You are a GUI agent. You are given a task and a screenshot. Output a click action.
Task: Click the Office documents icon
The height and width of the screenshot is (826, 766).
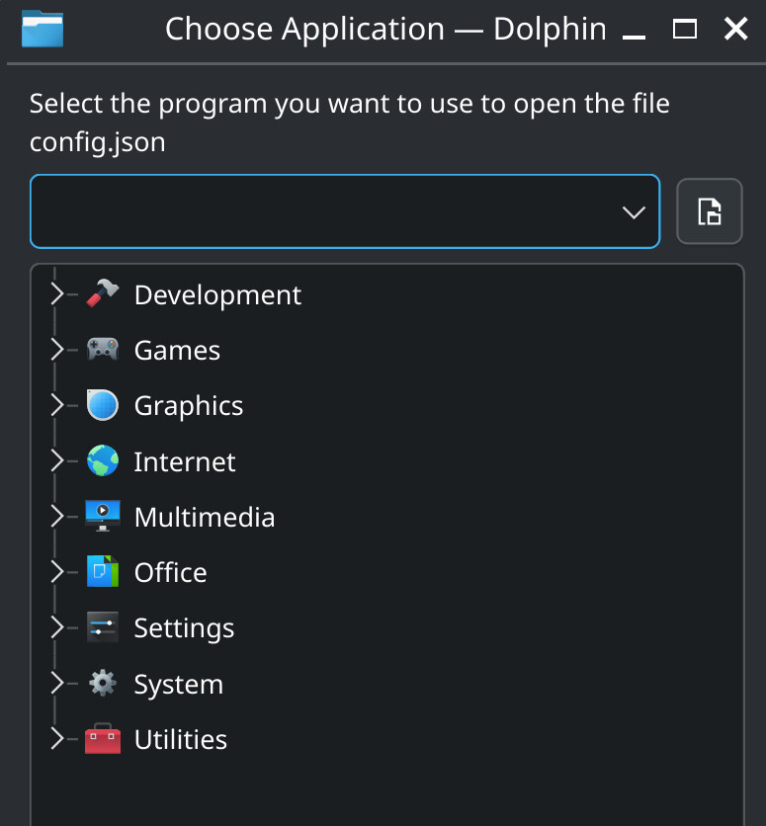pos(103,571)
